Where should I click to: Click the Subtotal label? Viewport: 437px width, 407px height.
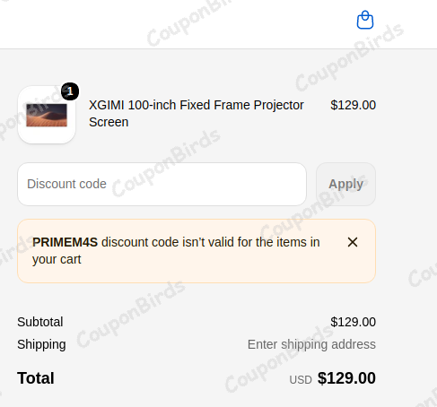click(x=40, y=322)
